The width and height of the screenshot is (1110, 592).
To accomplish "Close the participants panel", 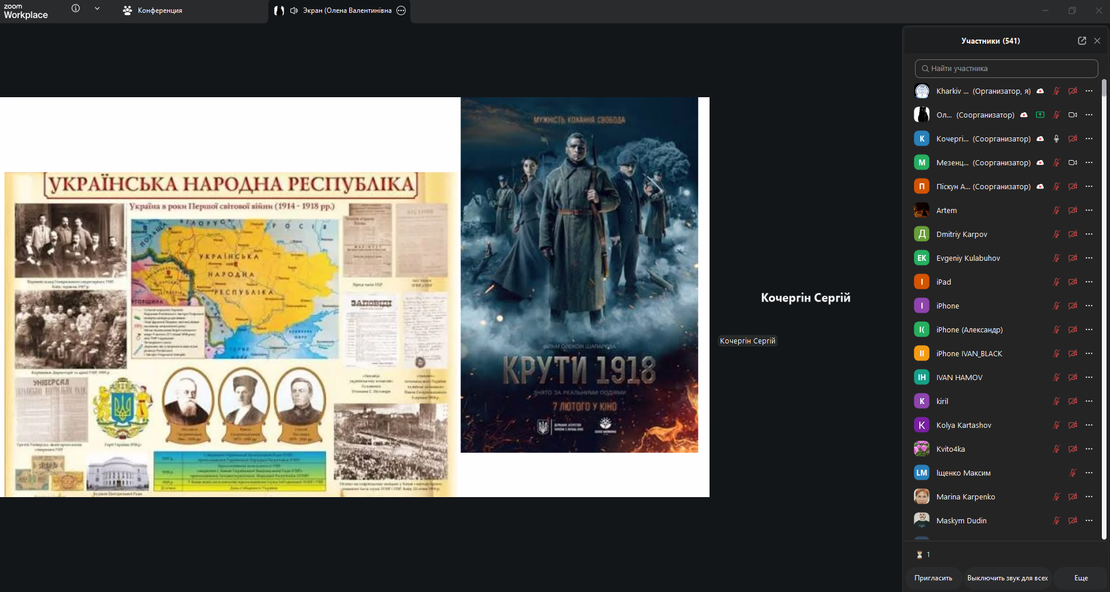I will click(x=1097, y=41).
